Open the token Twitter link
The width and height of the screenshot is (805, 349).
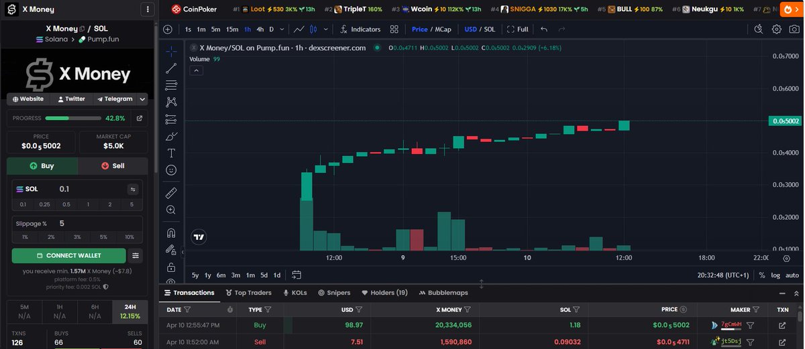71,98
